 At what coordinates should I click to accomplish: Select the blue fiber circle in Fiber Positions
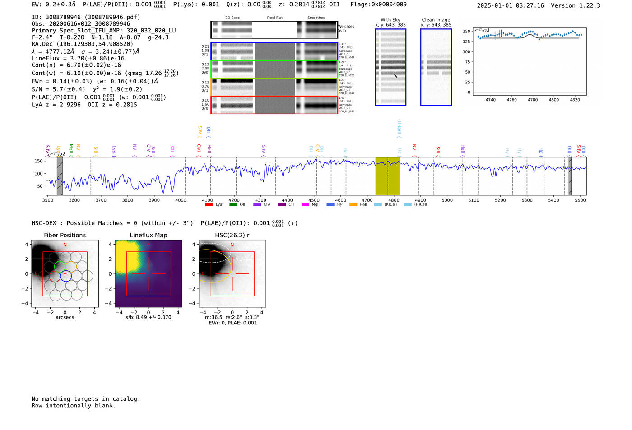(x=66, y=276)
